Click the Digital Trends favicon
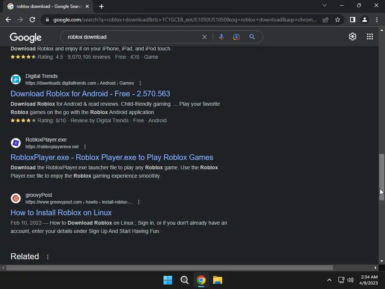Image resolution: width=385 pixels, height=289 pixels. pos(16,79)
